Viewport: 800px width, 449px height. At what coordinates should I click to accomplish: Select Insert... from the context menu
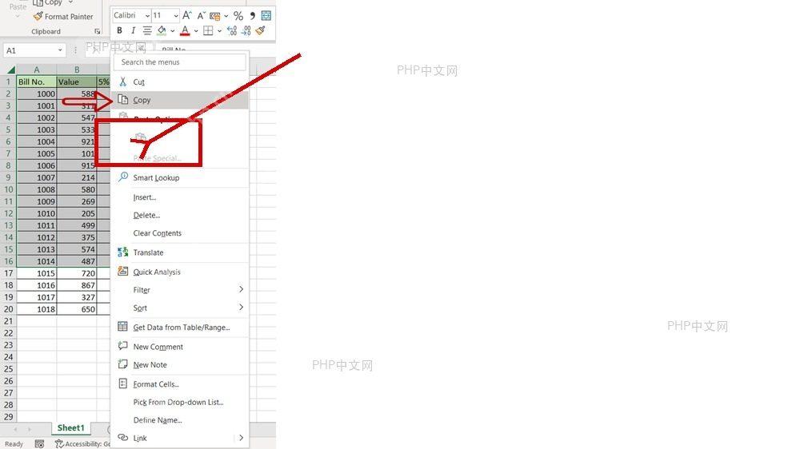tap(179, 197)
